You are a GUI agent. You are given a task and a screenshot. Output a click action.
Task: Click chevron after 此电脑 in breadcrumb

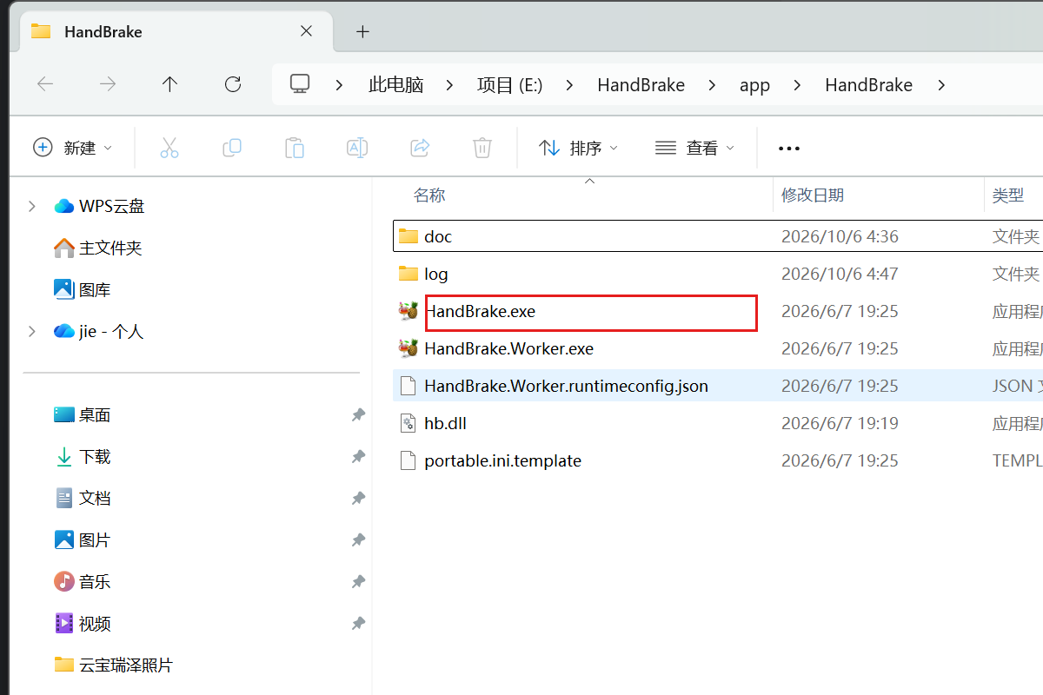(449, 85)
